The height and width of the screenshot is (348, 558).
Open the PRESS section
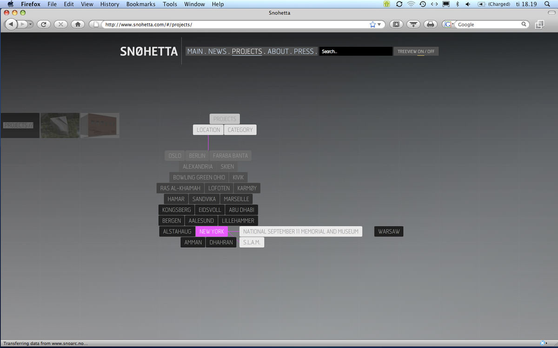304,52
